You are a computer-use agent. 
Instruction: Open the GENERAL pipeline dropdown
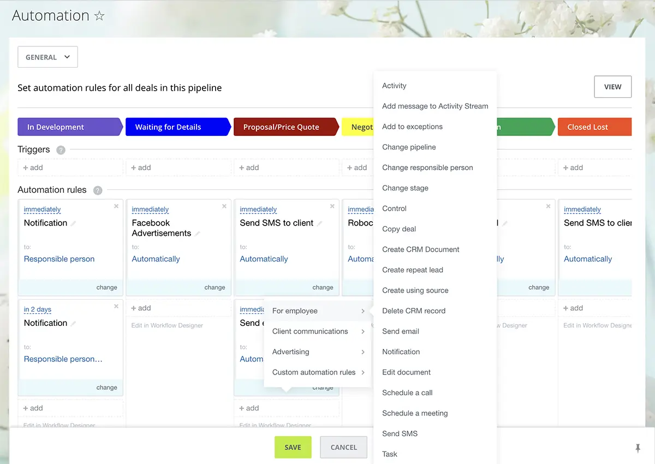47,57
